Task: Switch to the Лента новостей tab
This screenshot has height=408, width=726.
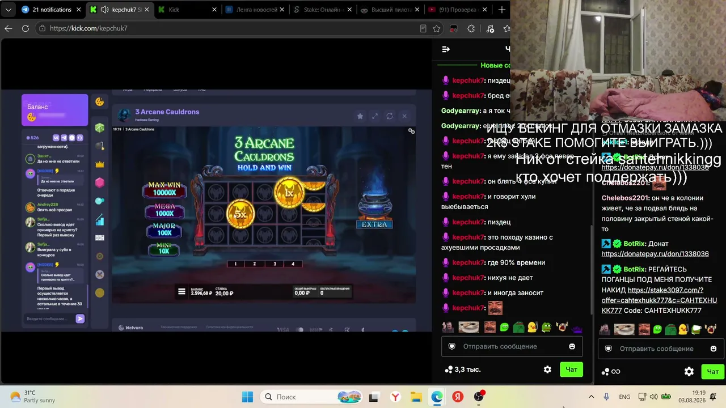Action: click(x=255, y=10)
